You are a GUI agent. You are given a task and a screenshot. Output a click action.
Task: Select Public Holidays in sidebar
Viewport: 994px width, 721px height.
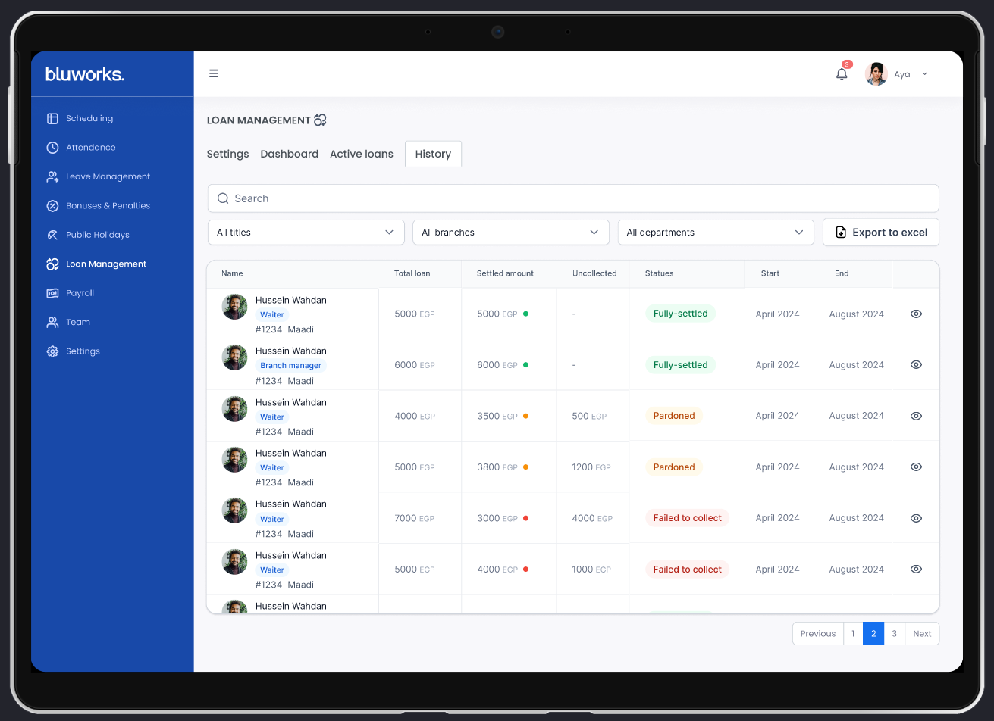[97, 235]
